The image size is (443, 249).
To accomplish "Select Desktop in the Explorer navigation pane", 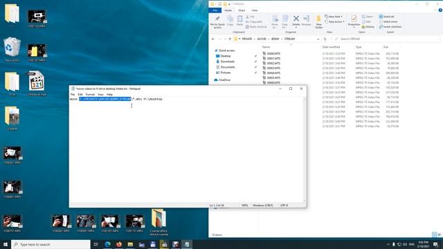I will coord(226,56).
